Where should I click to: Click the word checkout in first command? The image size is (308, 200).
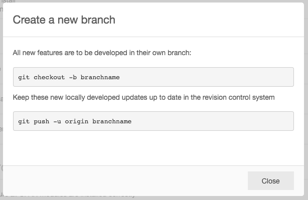(49, 77)
